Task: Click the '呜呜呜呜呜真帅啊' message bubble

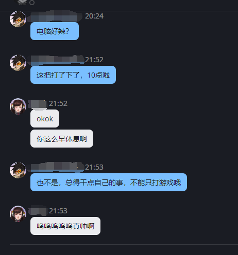Action: [65, 226]
